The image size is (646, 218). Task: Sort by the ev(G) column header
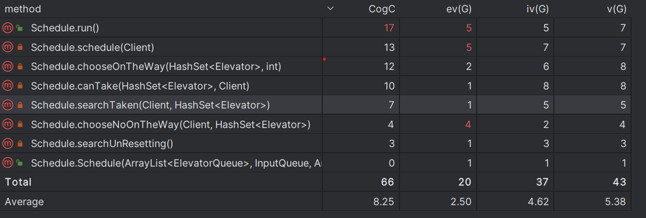459,9
